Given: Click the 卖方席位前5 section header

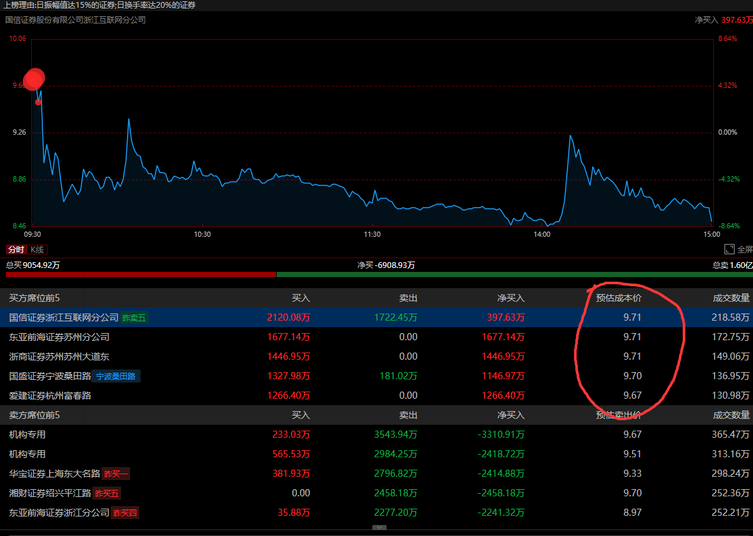Looking at the screenshot, I should pyautogui.click(x=34, y=415).
